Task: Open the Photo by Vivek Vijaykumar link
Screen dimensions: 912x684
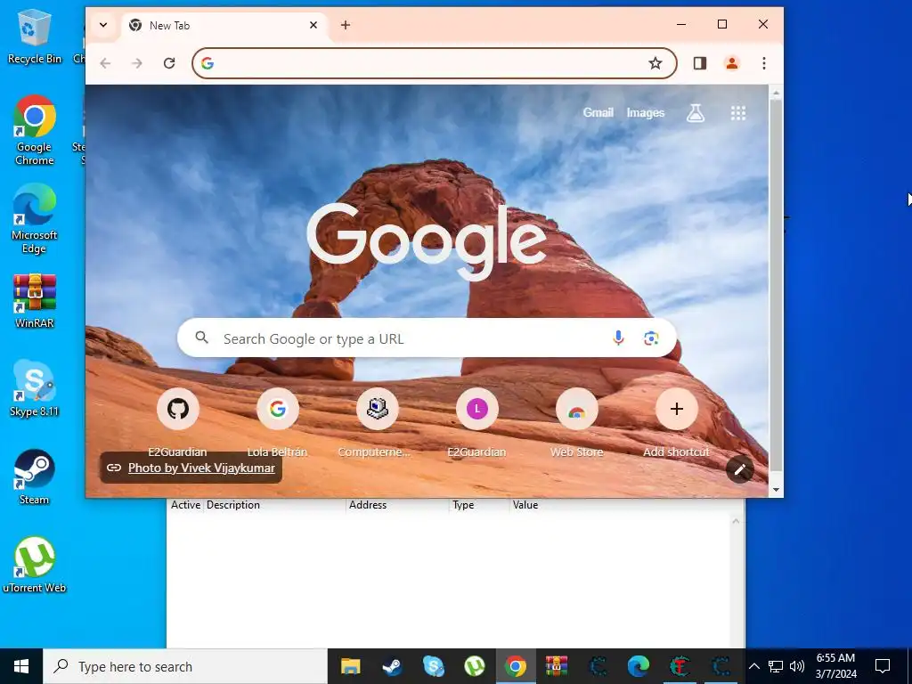Action: coord(201,468)
